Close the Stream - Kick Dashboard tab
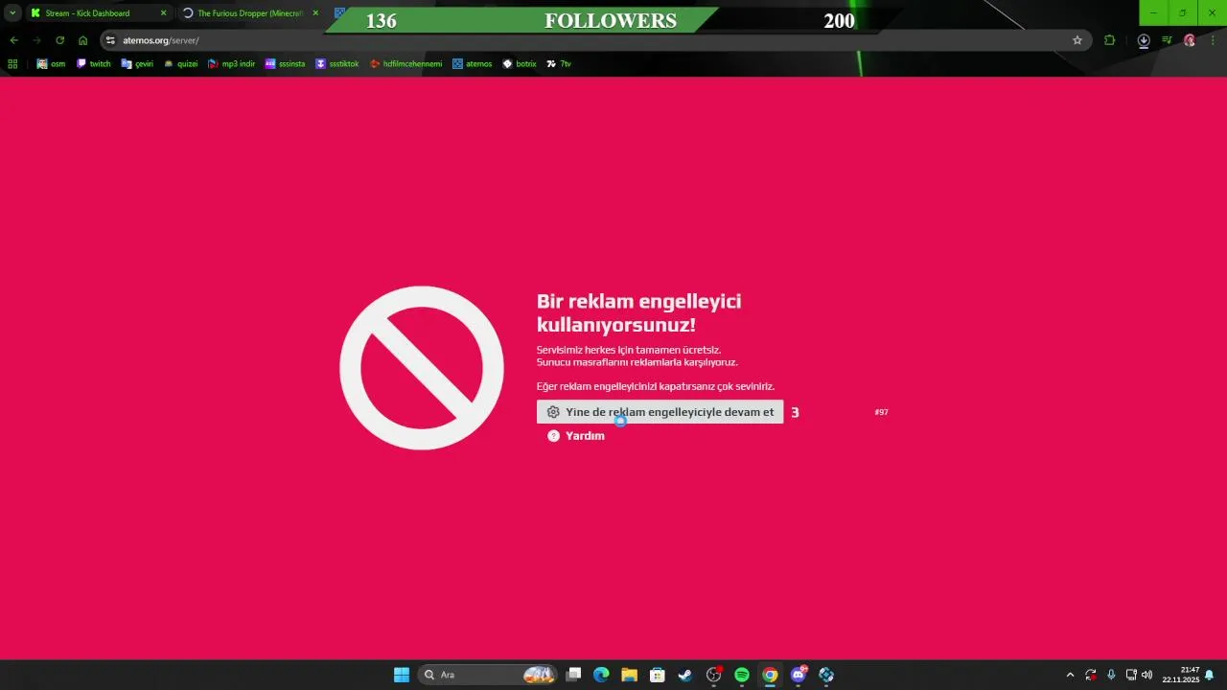 [x=163, y=13]
